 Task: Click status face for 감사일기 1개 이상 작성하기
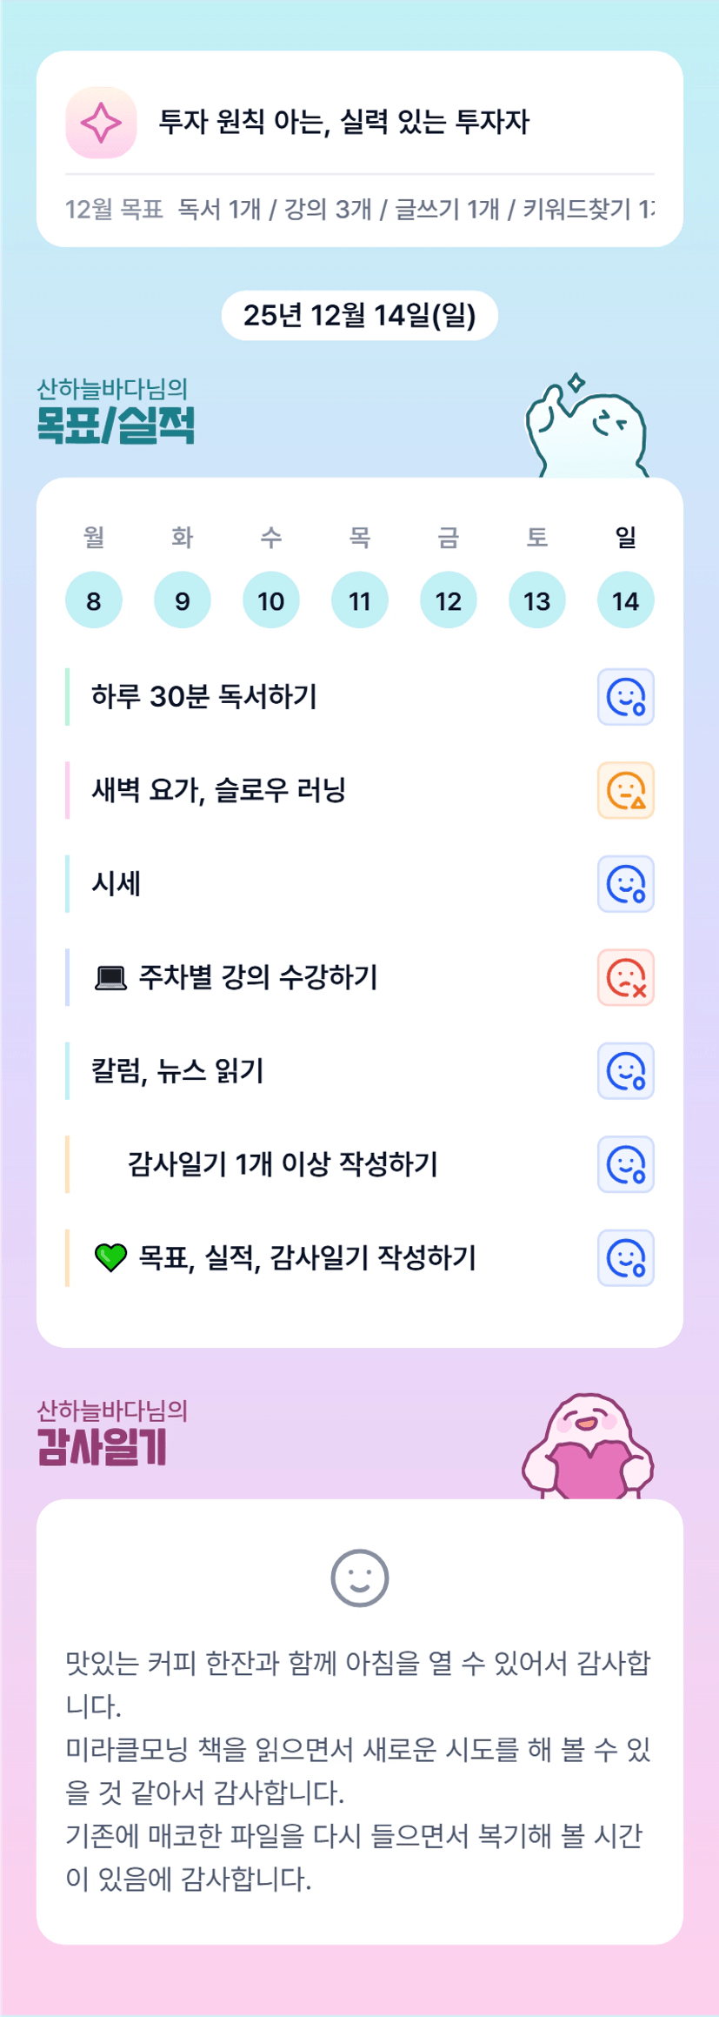[625, 1164]
